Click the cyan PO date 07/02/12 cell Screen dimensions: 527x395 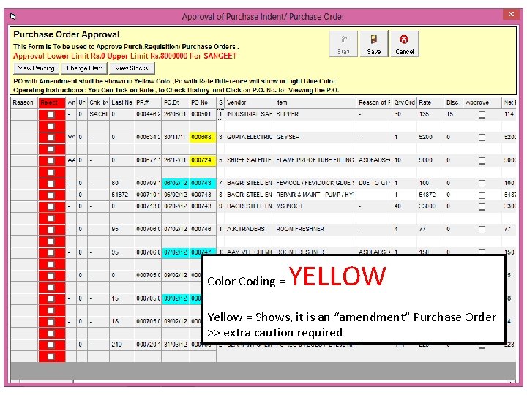tap(176, 252)
